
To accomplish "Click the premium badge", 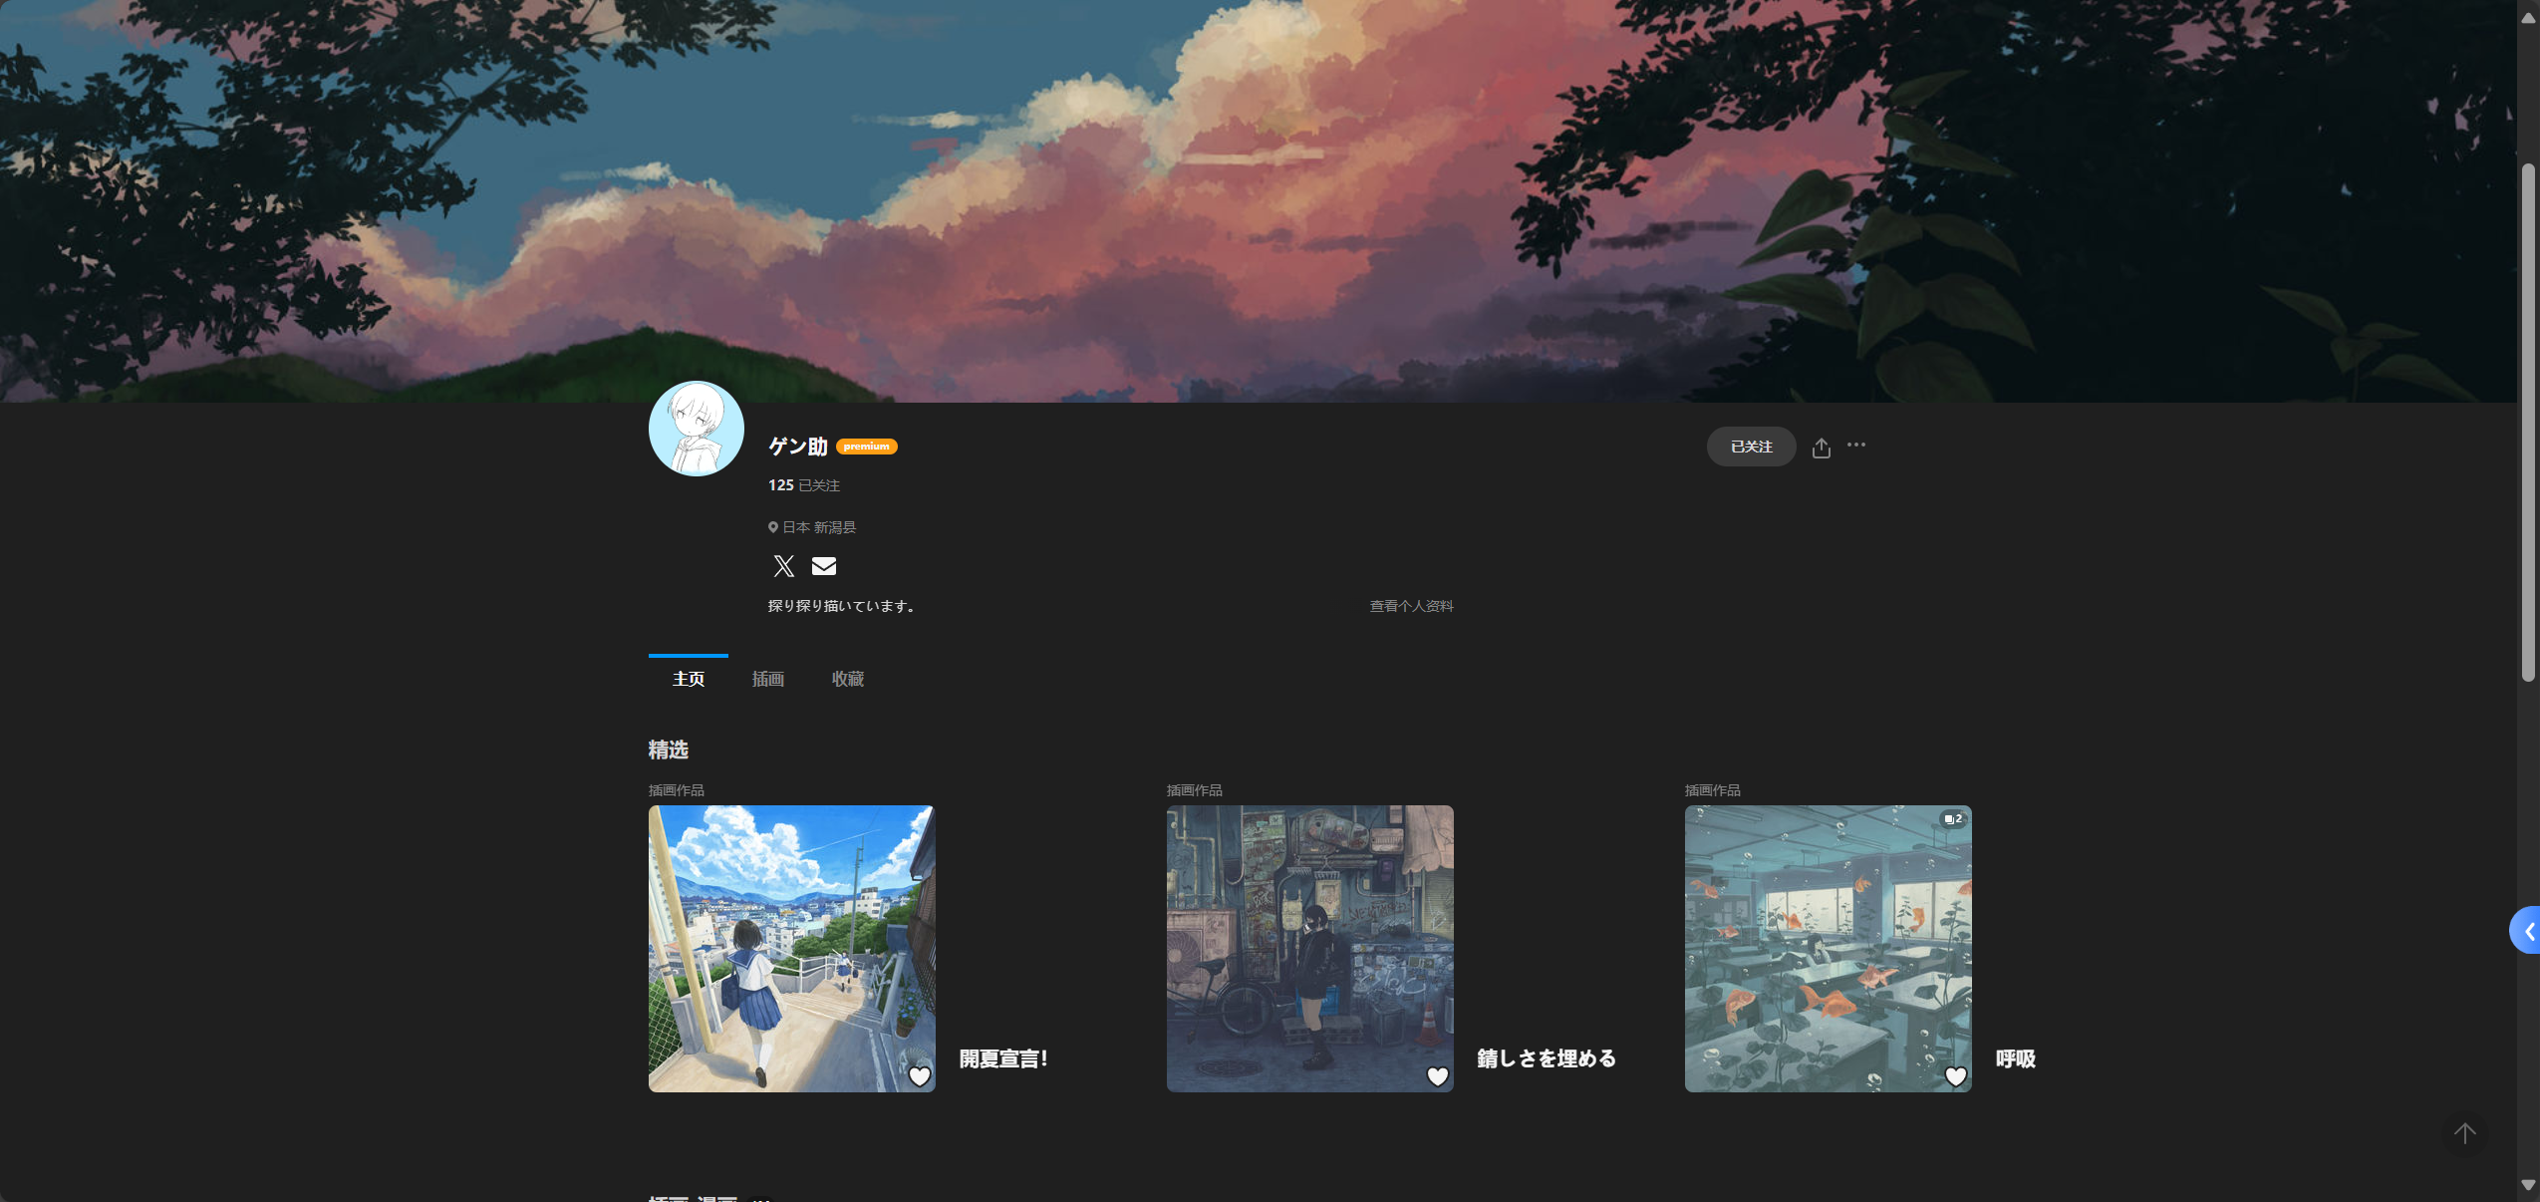I will pos(867,447).
